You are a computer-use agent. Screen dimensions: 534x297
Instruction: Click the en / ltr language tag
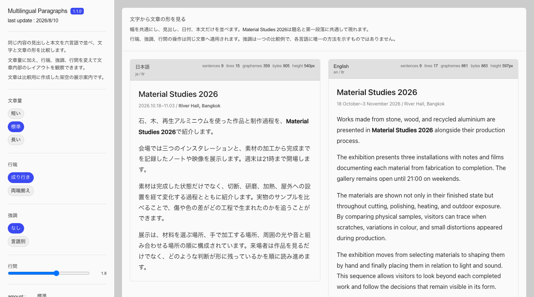pyautogui.click(x=339, y=72)
